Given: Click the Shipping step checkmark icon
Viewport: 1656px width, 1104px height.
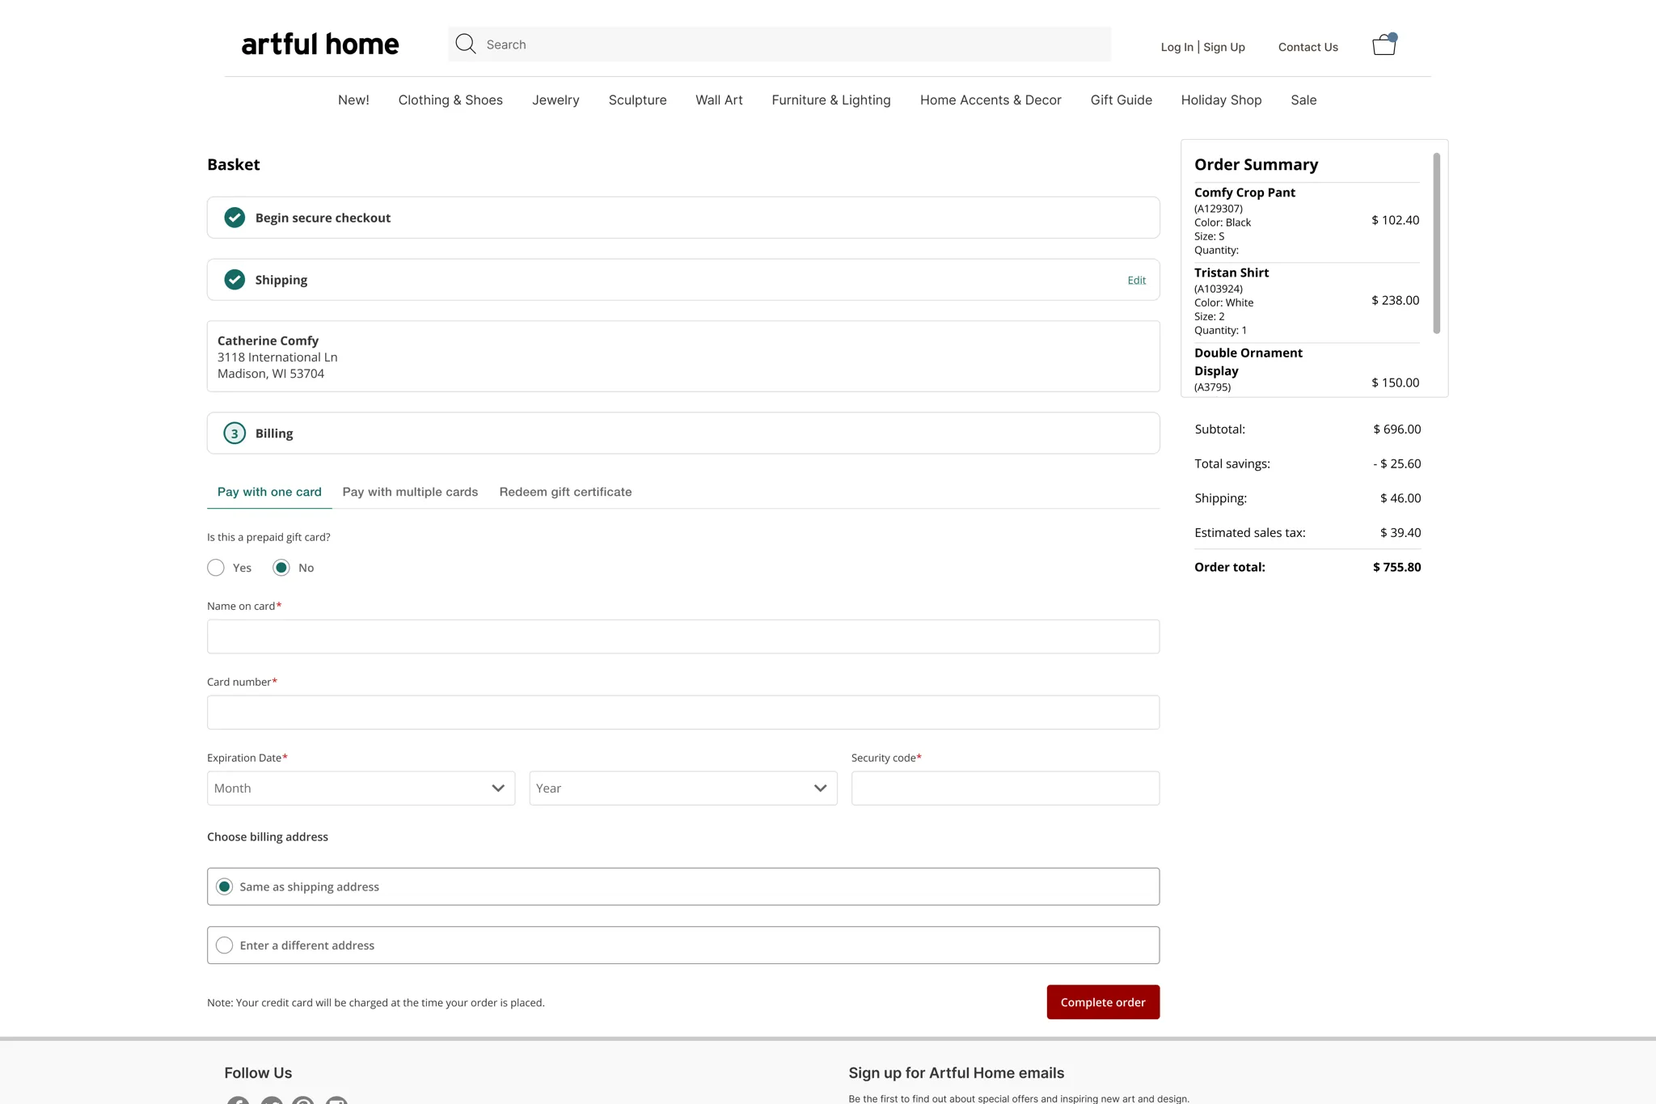Looking at the screenshot, I should pyautogui.click(x=234, y=280).
